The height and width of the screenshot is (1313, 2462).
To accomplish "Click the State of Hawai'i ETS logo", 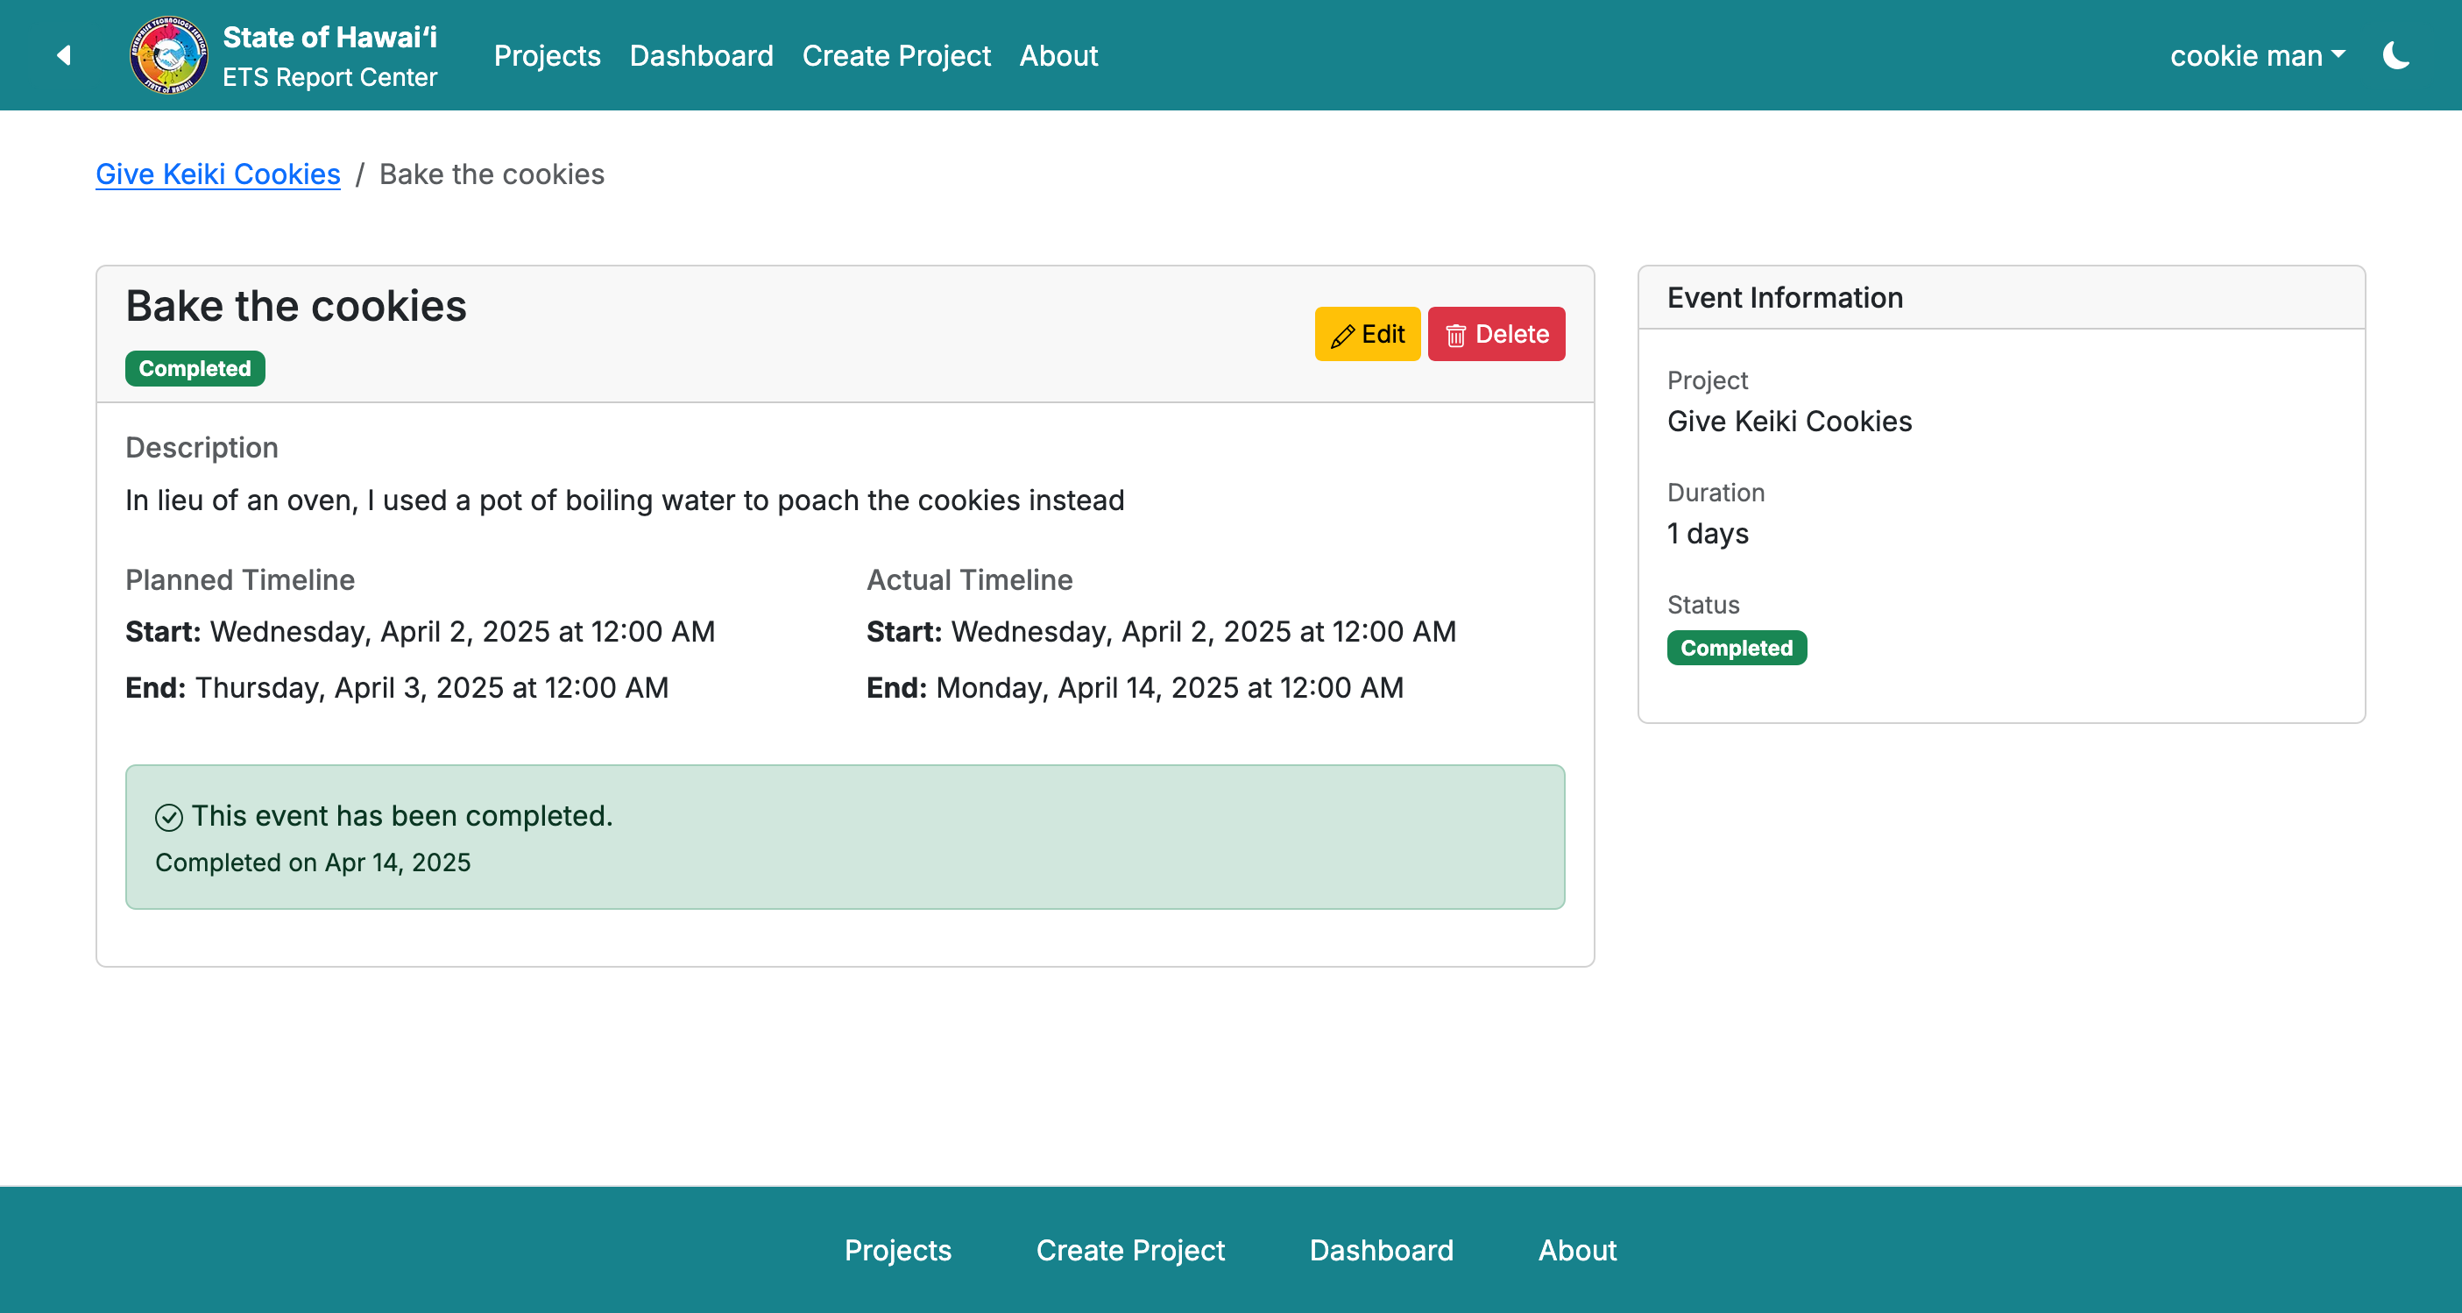I will point(169,54).
